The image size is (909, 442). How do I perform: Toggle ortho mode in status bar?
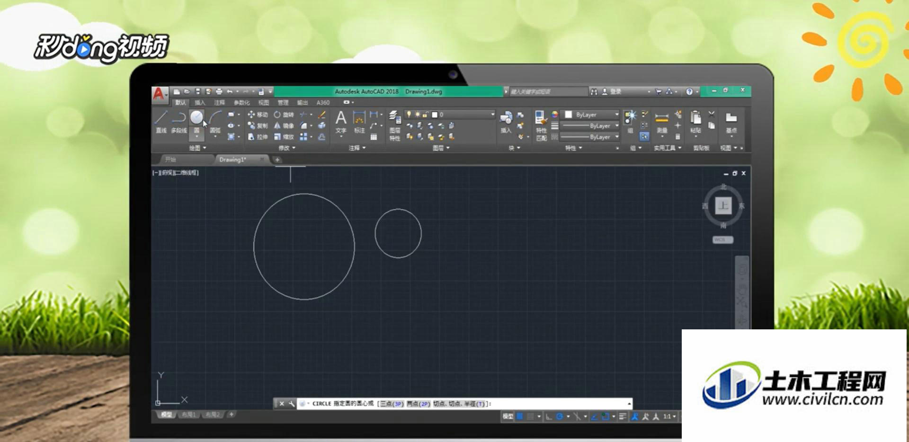pos(549,416)
